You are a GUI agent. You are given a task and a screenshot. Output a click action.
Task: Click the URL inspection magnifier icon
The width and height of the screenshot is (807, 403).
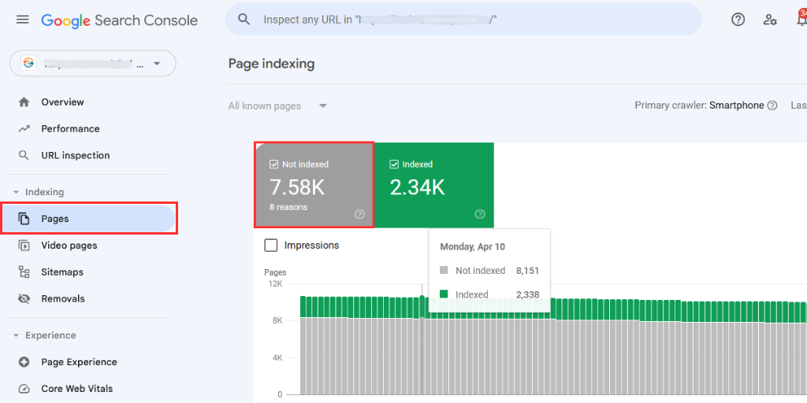(x=24, y=155)
